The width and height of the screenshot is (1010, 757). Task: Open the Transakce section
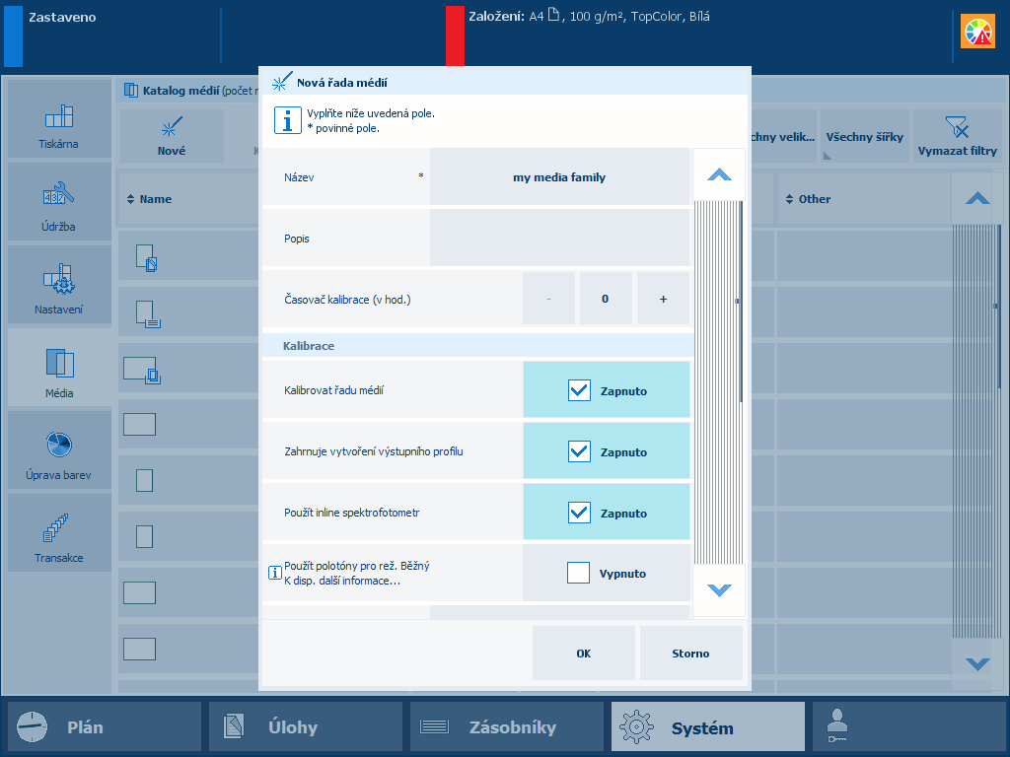click(x=59, y=533)
